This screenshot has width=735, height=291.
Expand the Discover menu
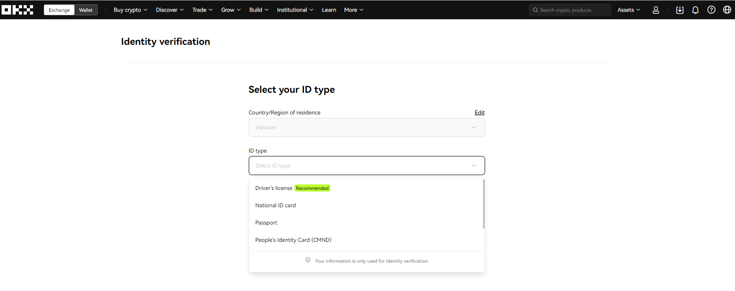[x=170, y=10]
